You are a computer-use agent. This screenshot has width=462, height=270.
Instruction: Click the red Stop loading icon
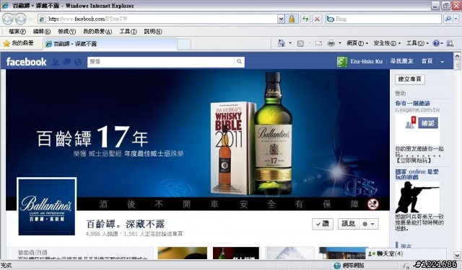(x=317, y=19)
